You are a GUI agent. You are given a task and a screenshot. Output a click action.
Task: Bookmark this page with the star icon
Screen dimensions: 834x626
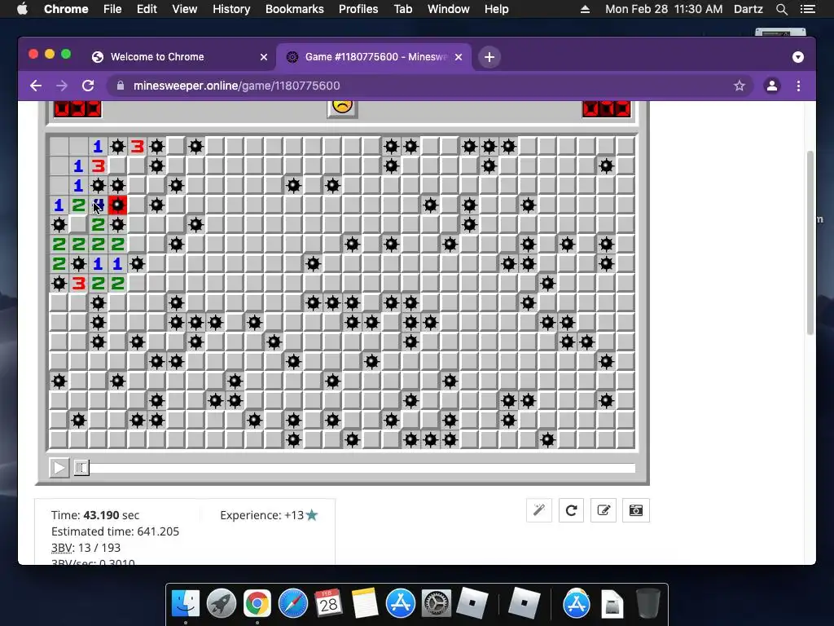(x=740, y=86)
